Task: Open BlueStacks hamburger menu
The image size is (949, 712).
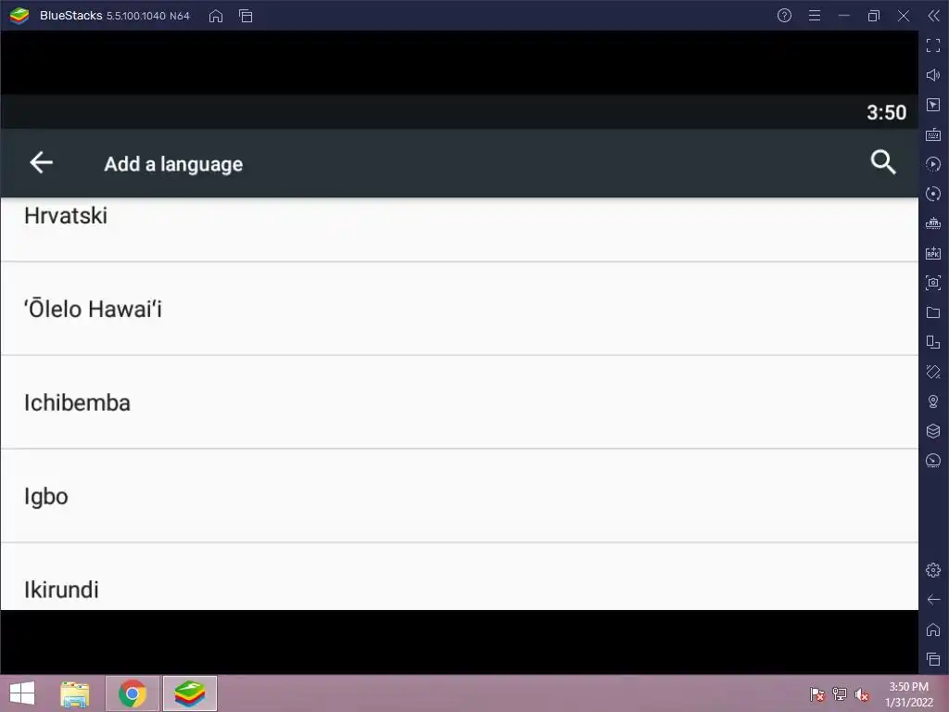Action: pyautogui.click(x=815, y=16)
